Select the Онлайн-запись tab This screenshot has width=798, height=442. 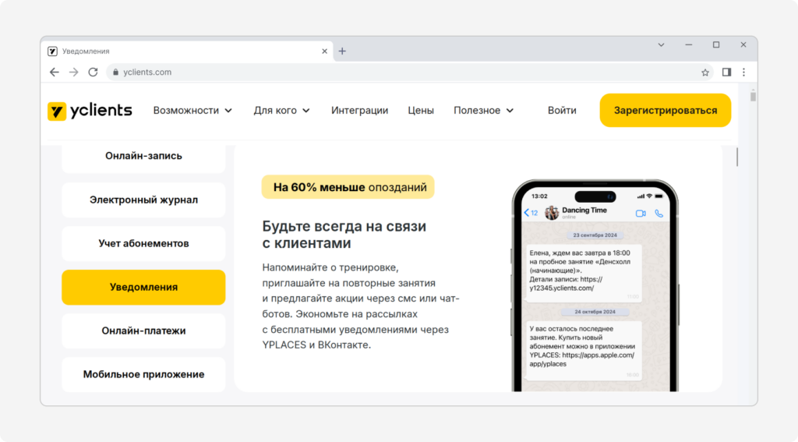coord(143,158)
